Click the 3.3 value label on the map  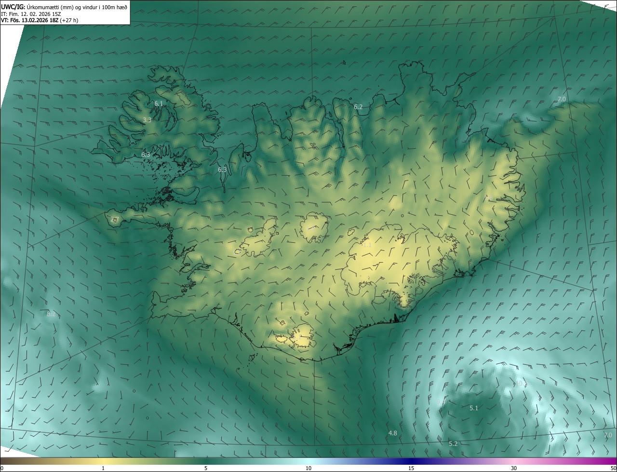click(x=147, y=120)
